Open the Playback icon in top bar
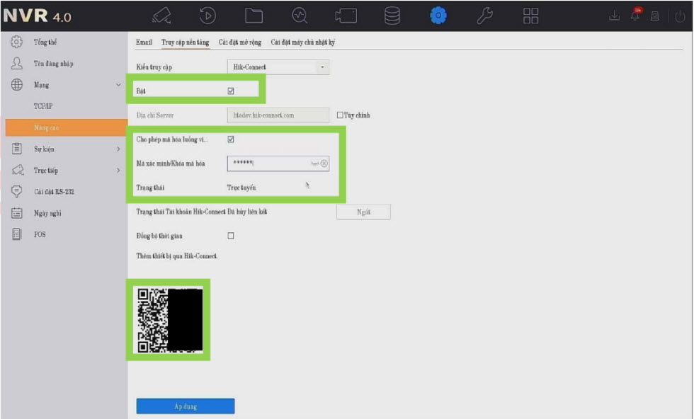Viewport: 694px width, 419px height. coord(207,16)
